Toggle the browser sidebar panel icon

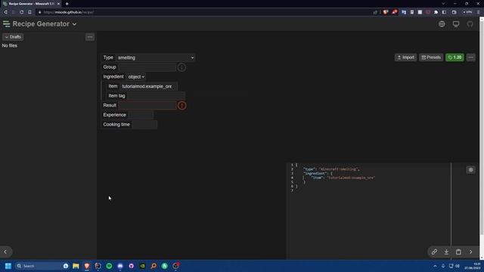(444, 12)
